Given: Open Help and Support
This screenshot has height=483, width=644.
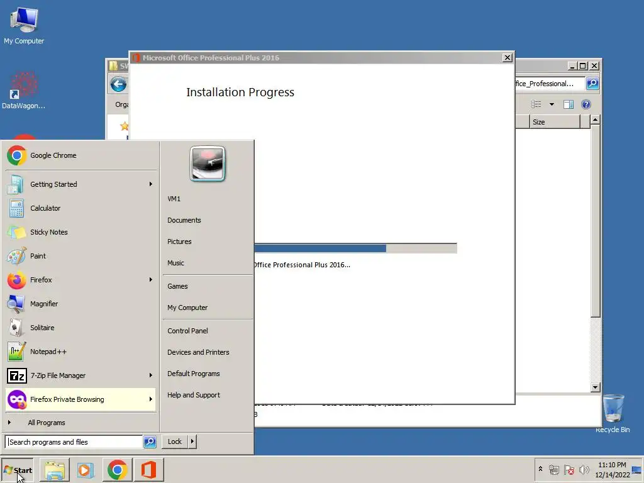Looking at the screenshot, I should coord(194,395).
